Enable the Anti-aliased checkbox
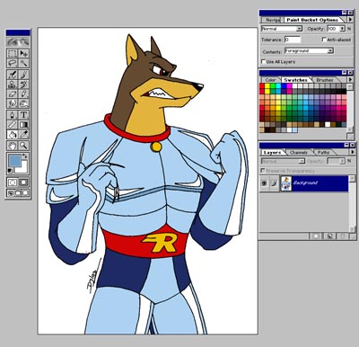The width and height of the screenshot is (359, 347). 324,40
